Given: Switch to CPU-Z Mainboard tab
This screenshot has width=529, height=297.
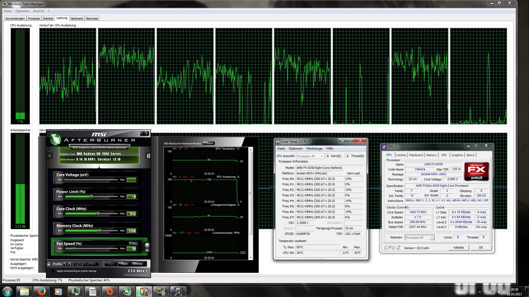Looking at the screenshot, I should pyautogui.click(x=416, y=155).
